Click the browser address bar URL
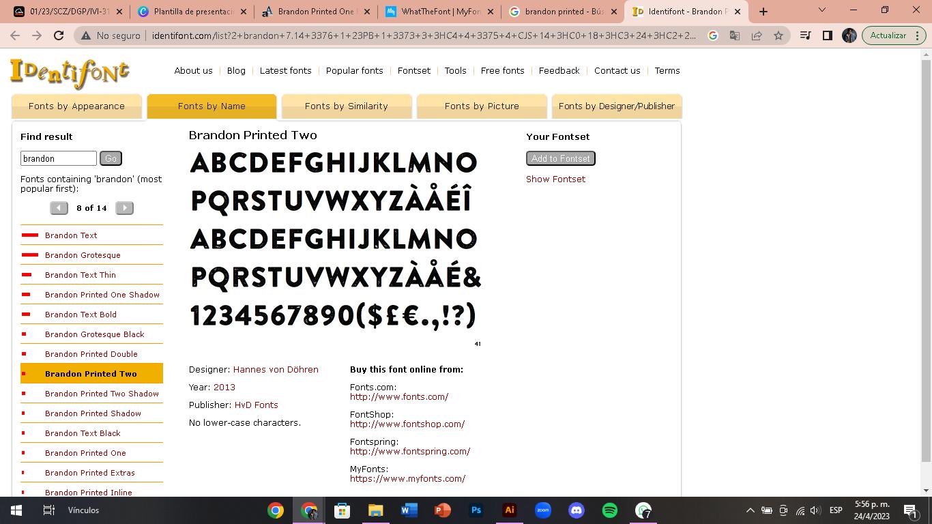This screenshot has height=524, width=932. pyautogui.click(x=424, y=35)
